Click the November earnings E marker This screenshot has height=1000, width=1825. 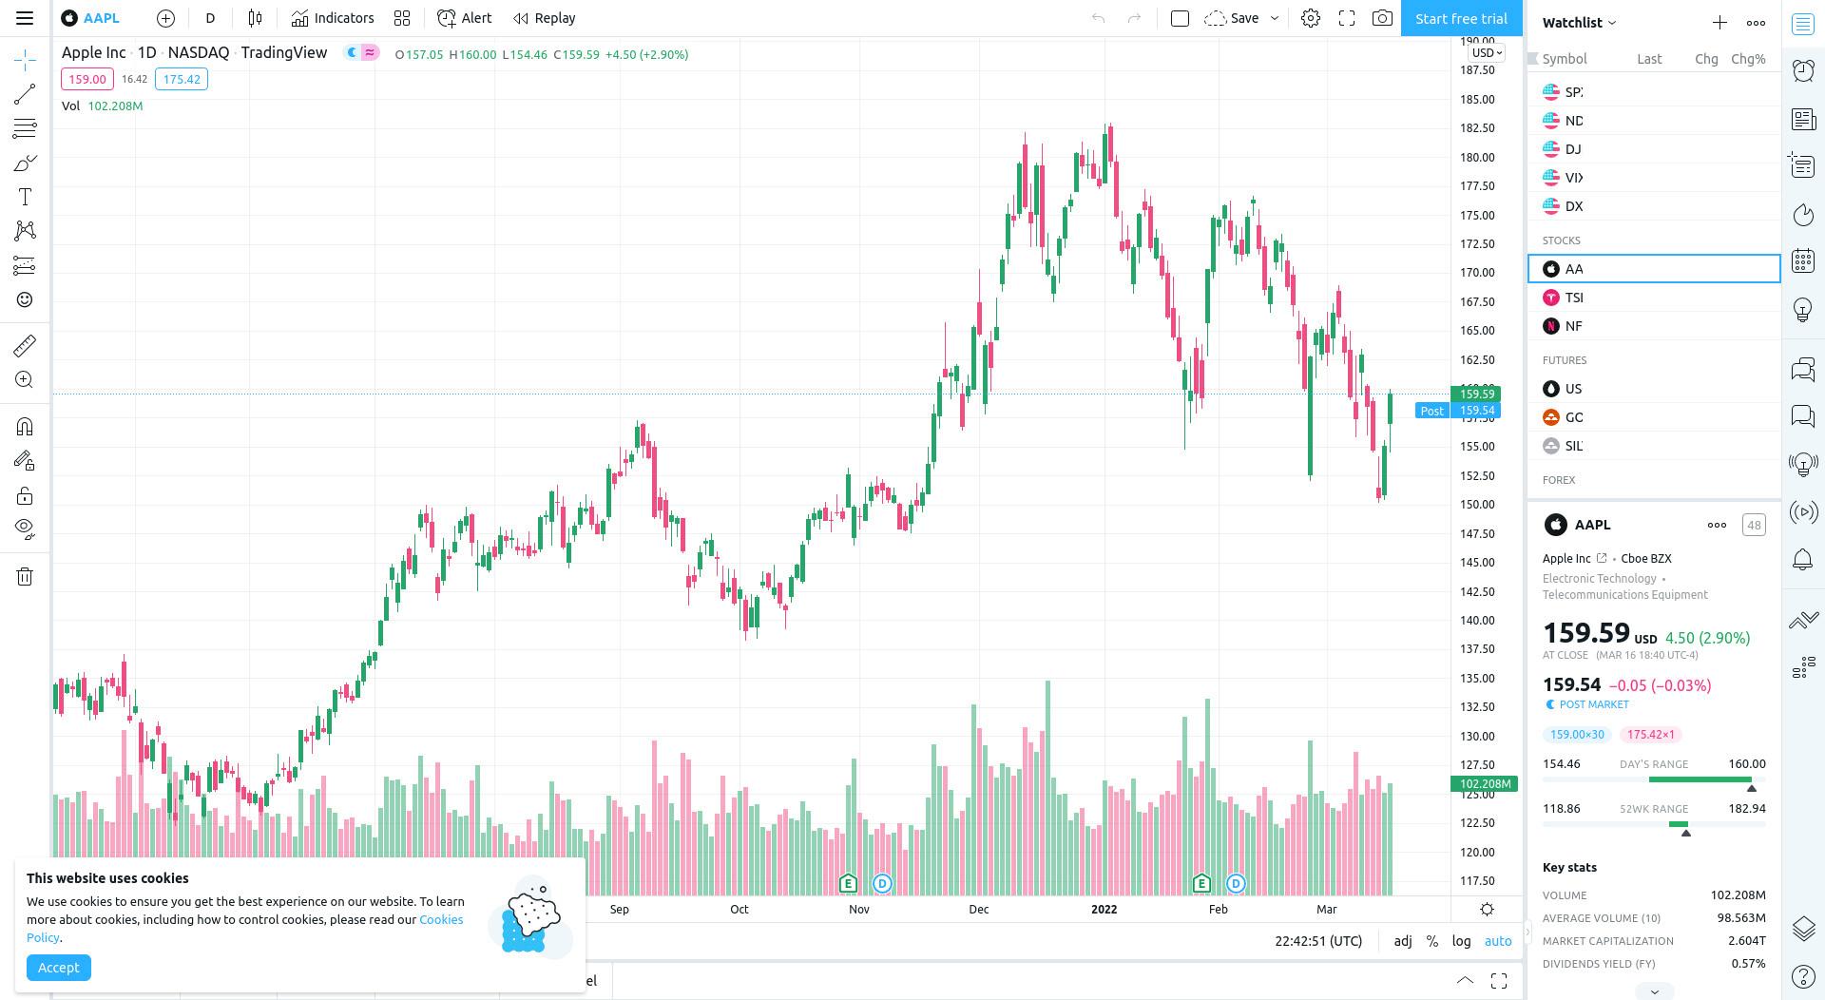(x=848, y=884)
